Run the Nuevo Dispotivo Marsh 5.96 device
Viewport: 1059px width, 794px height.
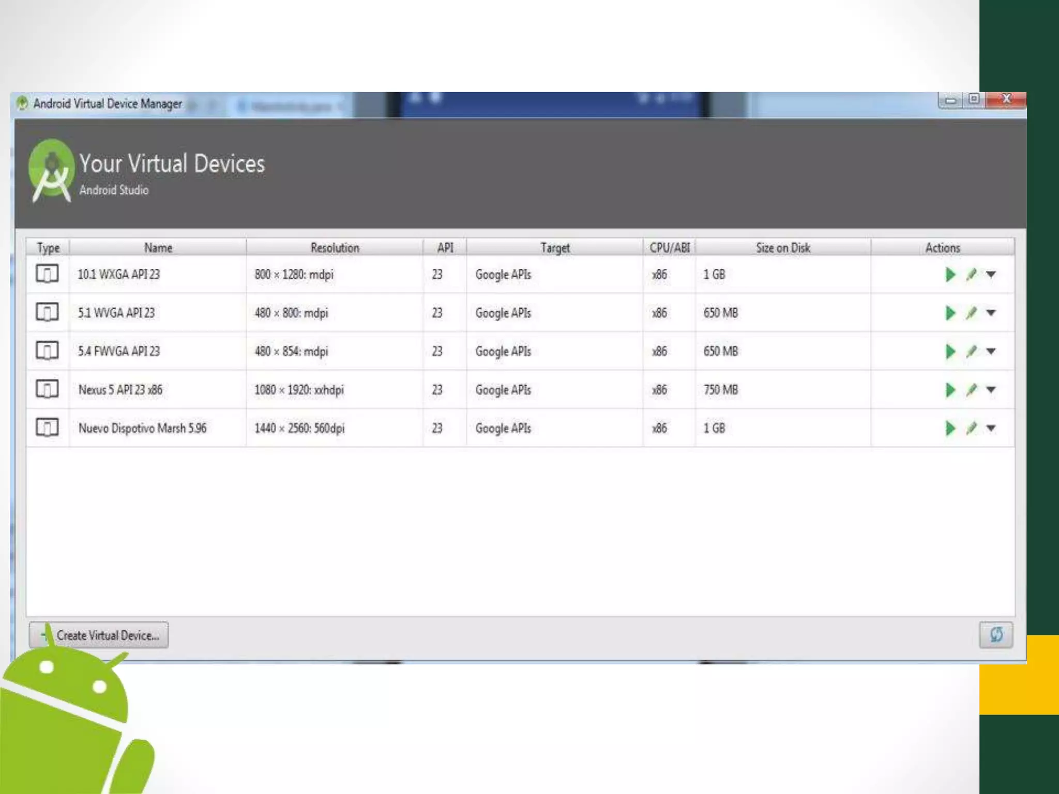click(x=950, y=428)
